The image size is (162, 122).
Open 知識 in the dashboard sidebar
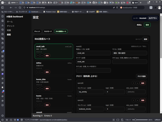(9, 30)
